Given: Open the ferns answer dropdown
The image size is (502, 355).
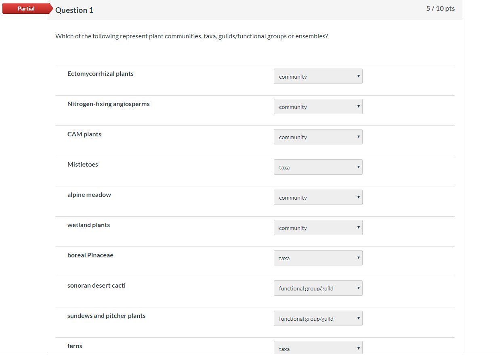Looking at the screenshot, I should point(318,348).
